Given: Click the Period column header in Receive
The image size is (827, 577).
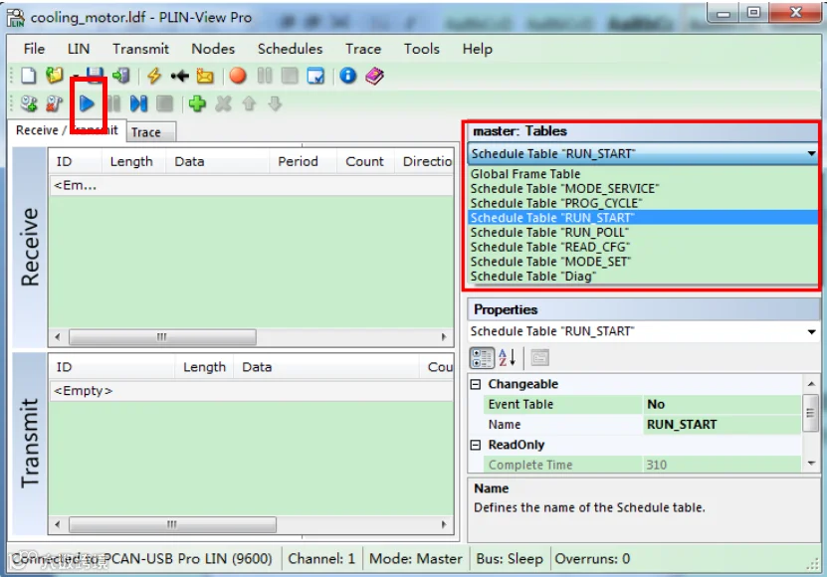Looking at the screenshot, I should [303, 161].
